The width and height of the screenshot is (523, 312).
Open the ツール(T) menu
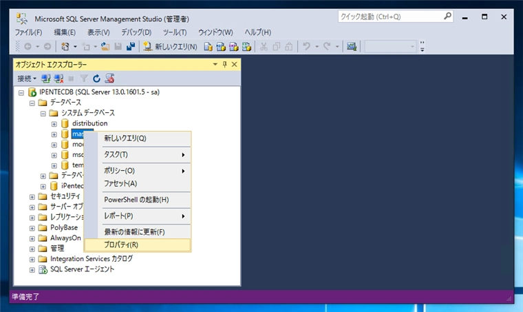[x=175, y=32]
